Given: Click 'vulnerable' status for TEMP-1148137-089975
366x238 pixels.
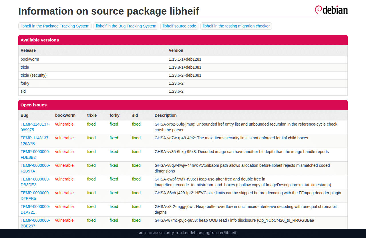Looking at the screenshot, I should click(64, 124).
